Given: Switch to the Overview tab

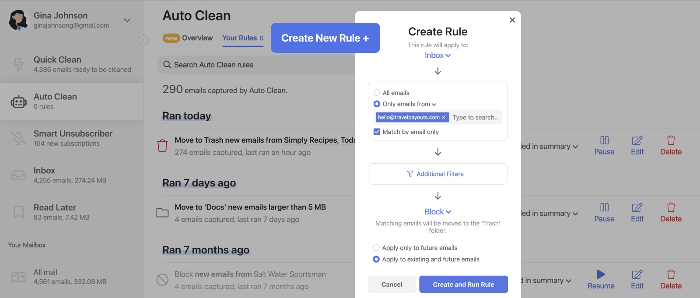Looking at the screenshot, I should pyautogui.click(x=197, y=38).
